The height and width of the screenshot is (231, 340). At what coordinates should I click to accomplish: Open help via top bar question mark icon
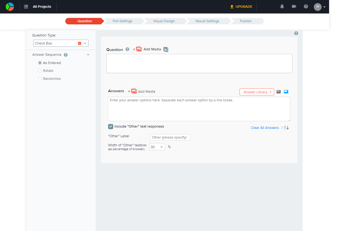(x=306, y=6)
